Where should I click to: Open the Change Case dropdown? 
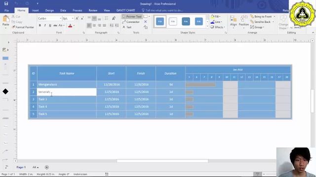[x=61, y=26]
